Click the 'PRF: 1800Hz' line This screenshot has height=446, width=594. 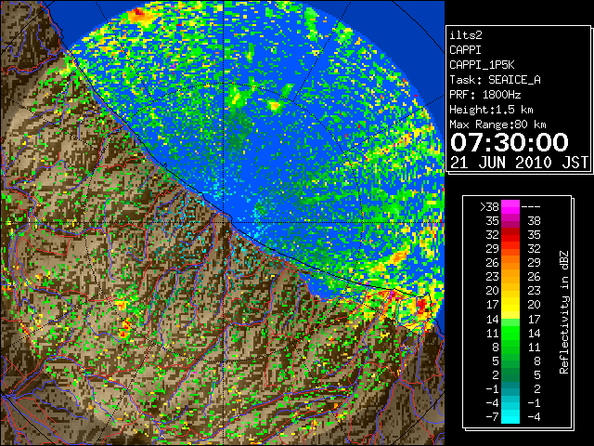[484, 95]
